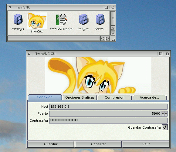
Task: Switch to Opciones Graficas tab
Action: coord(80,97)
